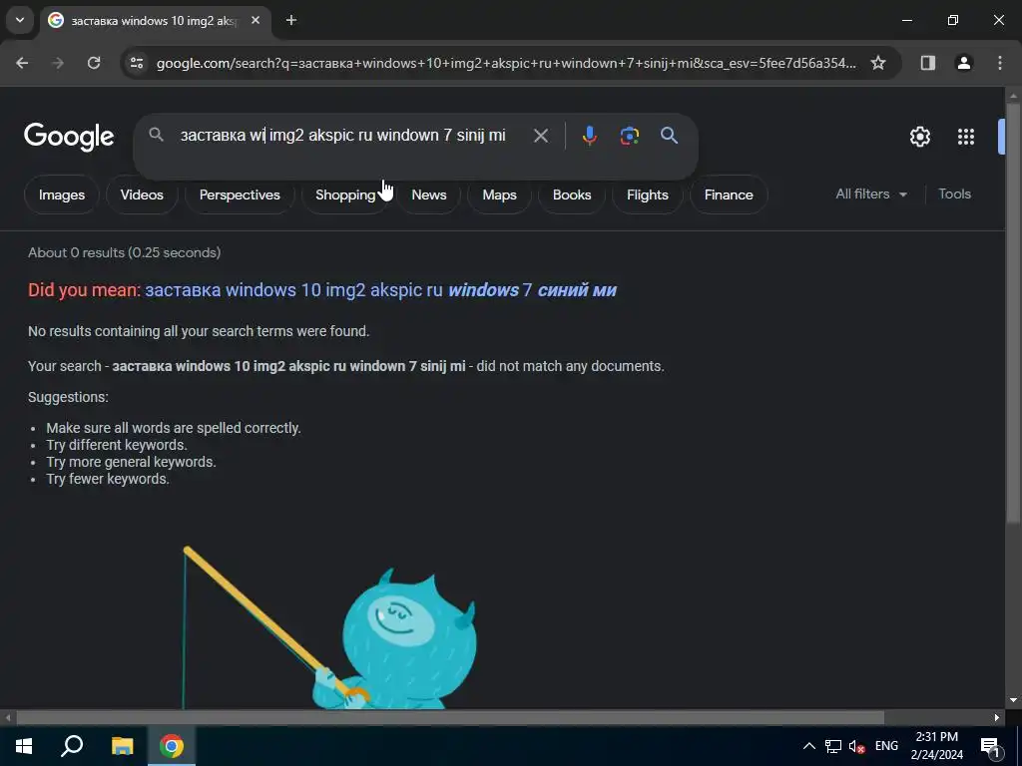Open Google quick settings gear

pyautogui.click(x=919, y=137)
